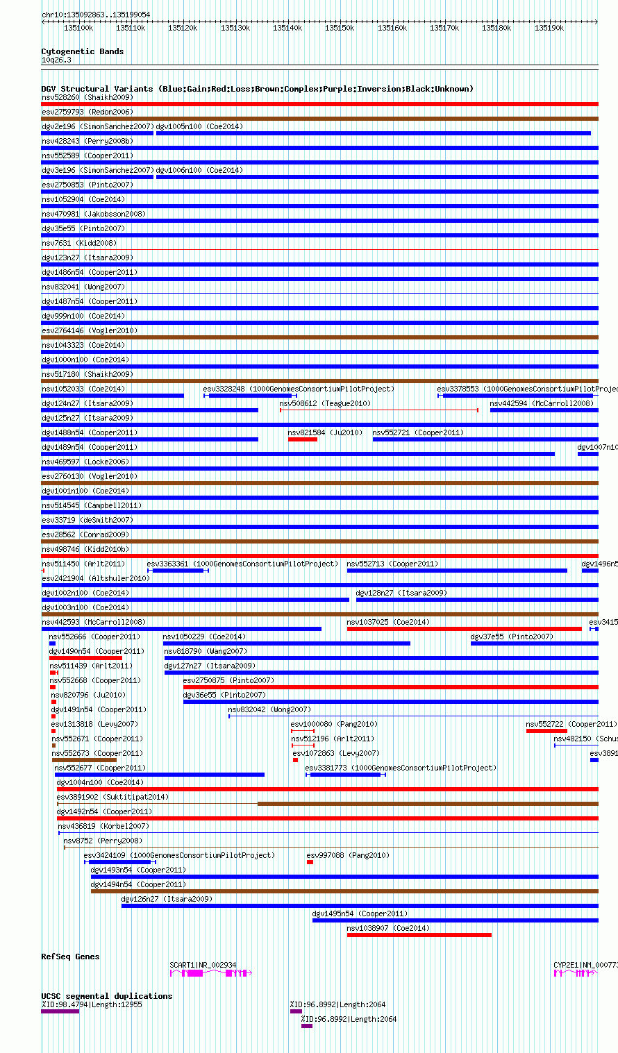This screenshot has height=1053, width=618.
Task: Click the esv3381773 1000GenomesConsortiumPilotProject label
Action: click(x=401, y=768)
